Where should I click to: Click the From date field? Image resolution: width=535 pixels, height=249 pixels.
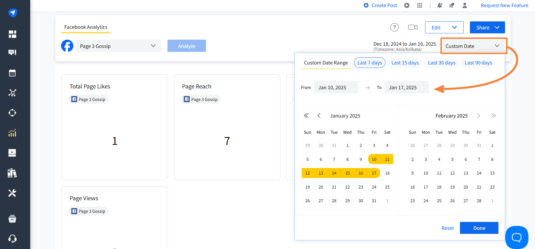336,88
